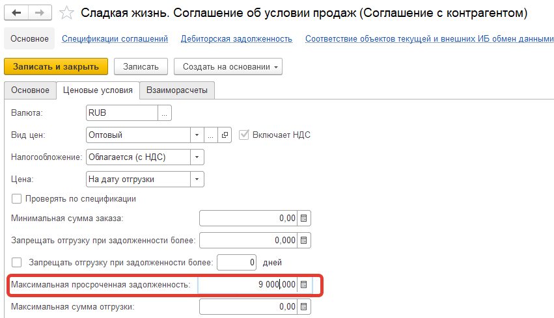The height and width of the screenshot is (318, 554).
Task: Click the open-form icon next to Вид цен
Action: click(x=226, y=135)
